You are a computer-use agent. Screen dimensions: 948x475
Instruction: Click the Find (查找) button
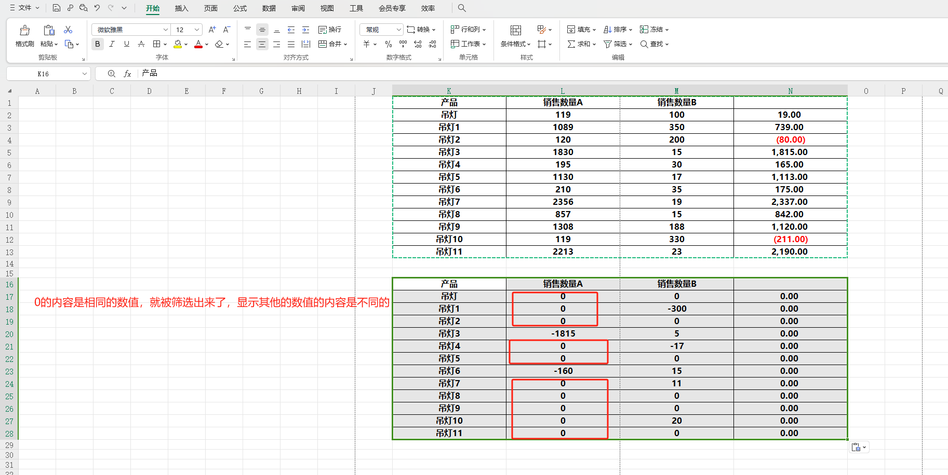pyautogui.click(x=654, y=44)
